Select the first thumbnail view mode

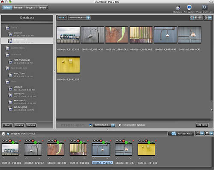click(192, 18)
